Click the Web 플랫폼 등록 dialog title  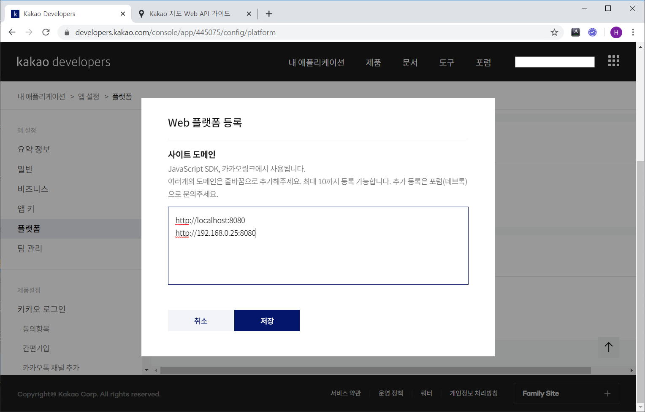205,123
